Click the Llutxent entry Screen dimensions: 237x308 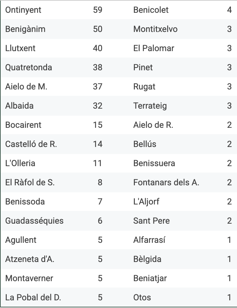click(20, 48)
